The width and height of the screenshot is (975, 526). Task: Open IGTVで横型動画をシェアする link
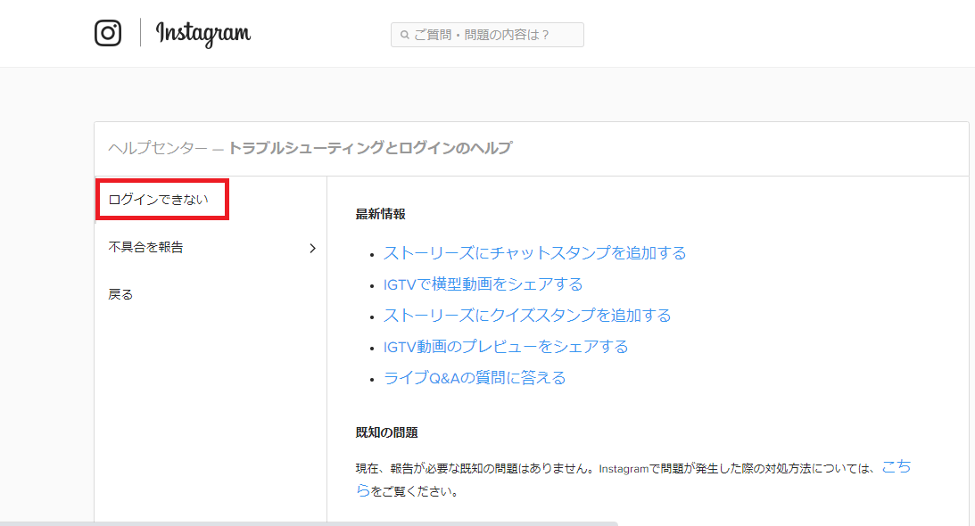coord(483,284)
